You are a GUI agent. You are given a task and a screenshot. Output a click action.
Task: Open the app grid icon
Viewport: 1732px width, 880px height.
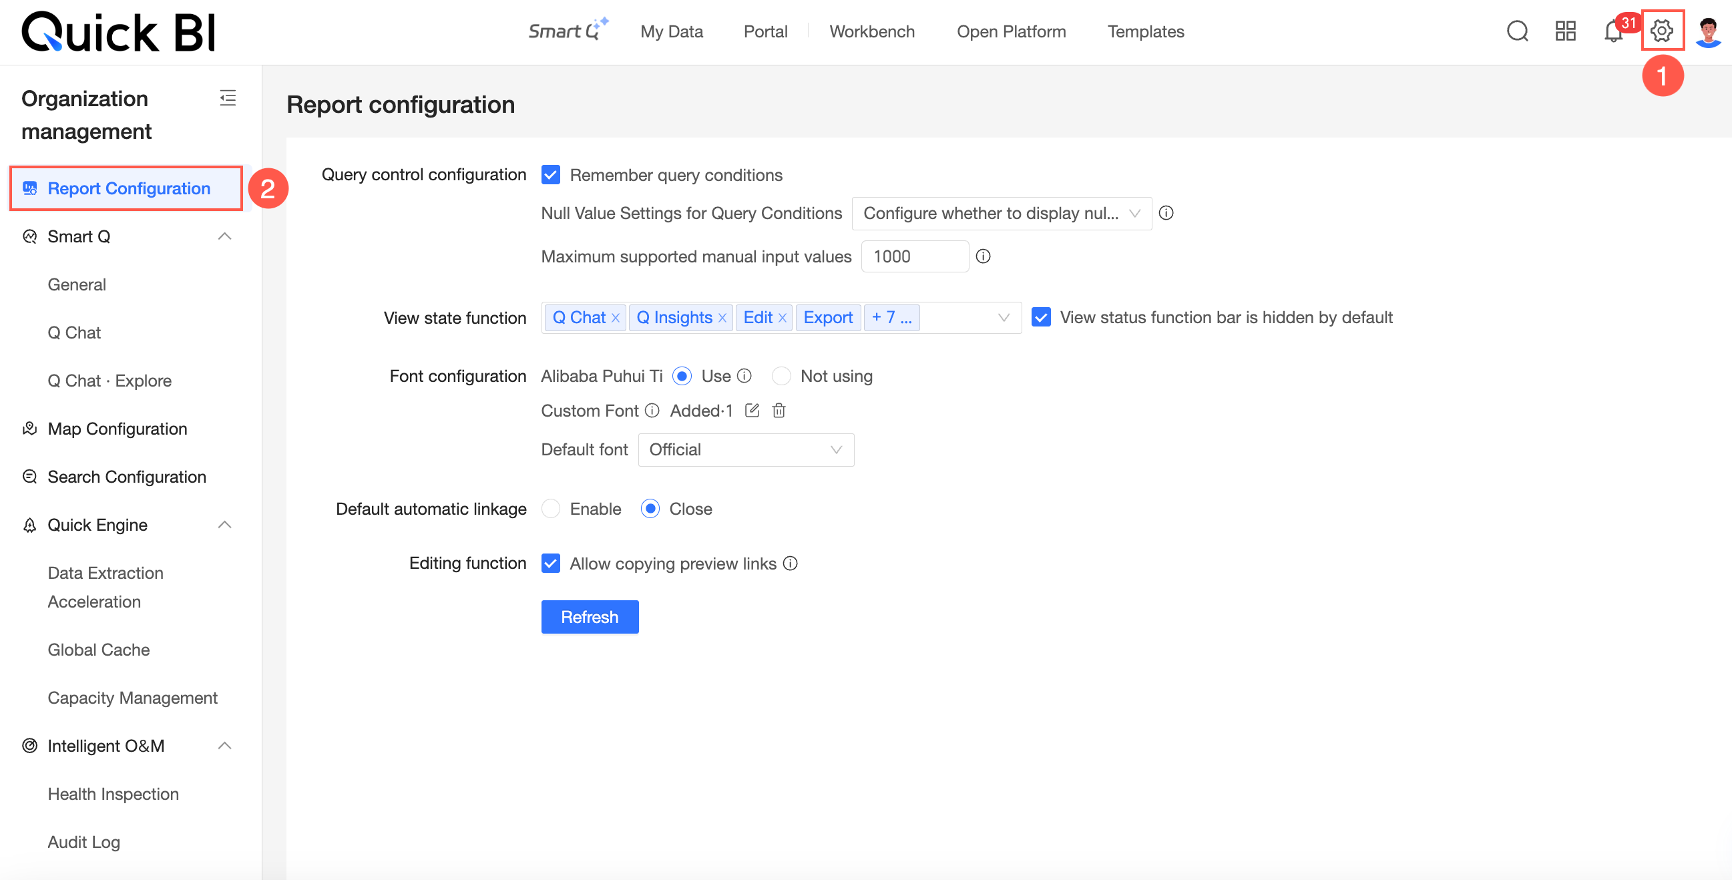[1565, 31]
